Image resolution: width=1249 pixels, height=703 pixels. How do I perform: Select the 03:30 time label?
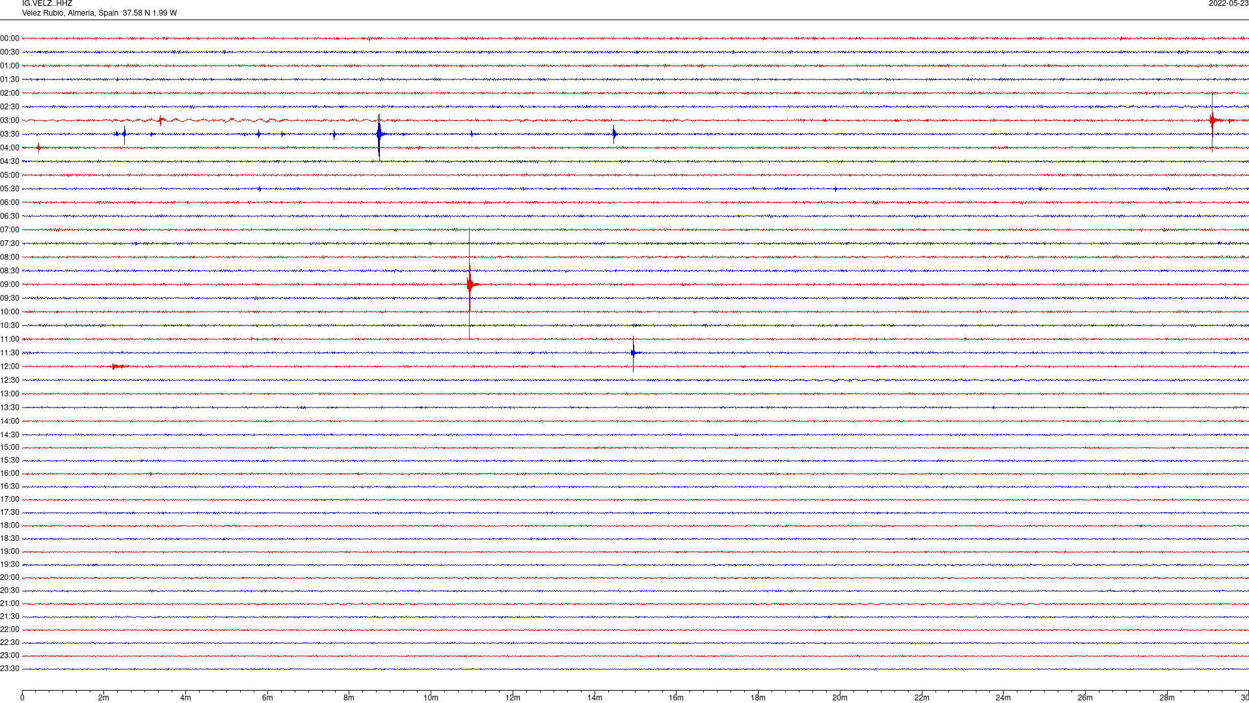10,134
